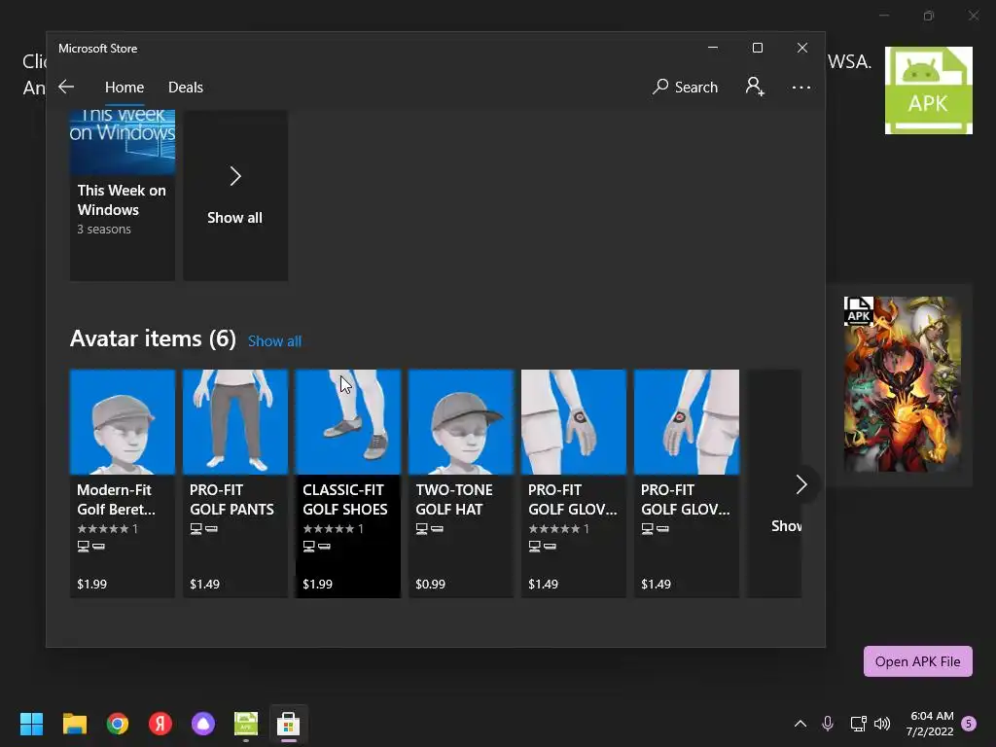Switch to the Home tab

tap(124, 87)
